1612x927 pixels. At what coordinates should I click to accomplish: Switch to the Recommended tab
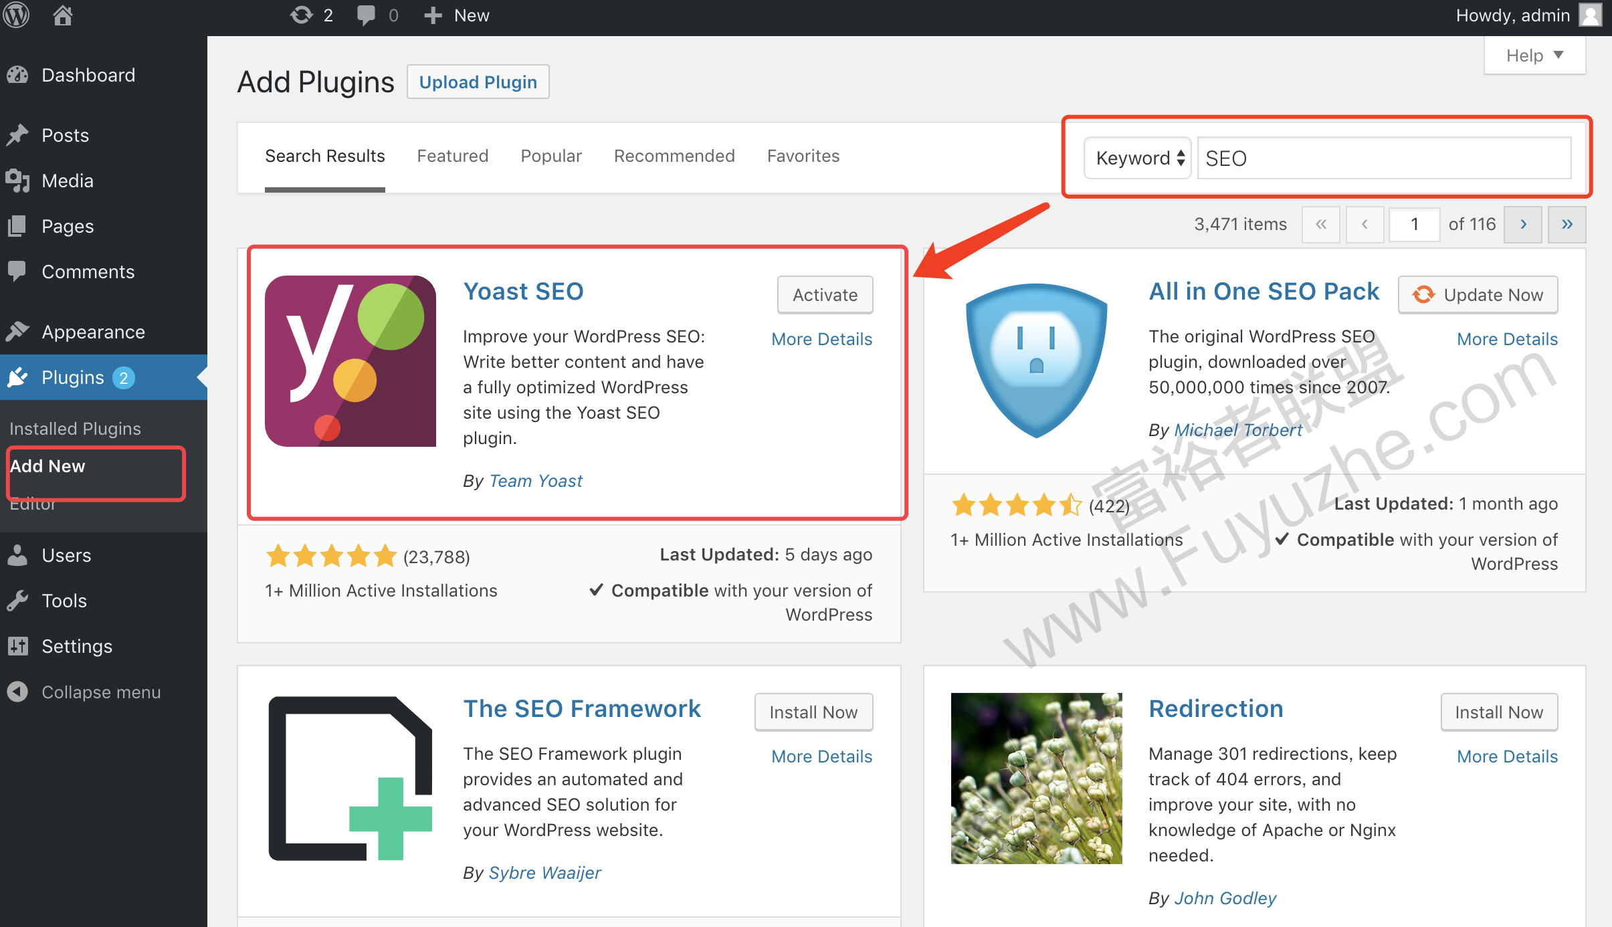674,156
